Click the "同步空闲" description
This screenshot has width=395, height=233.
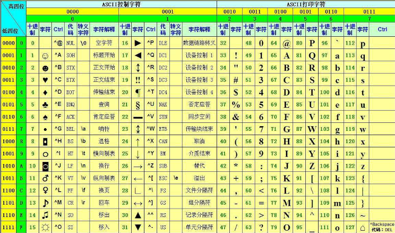click(x=199, y=117)
